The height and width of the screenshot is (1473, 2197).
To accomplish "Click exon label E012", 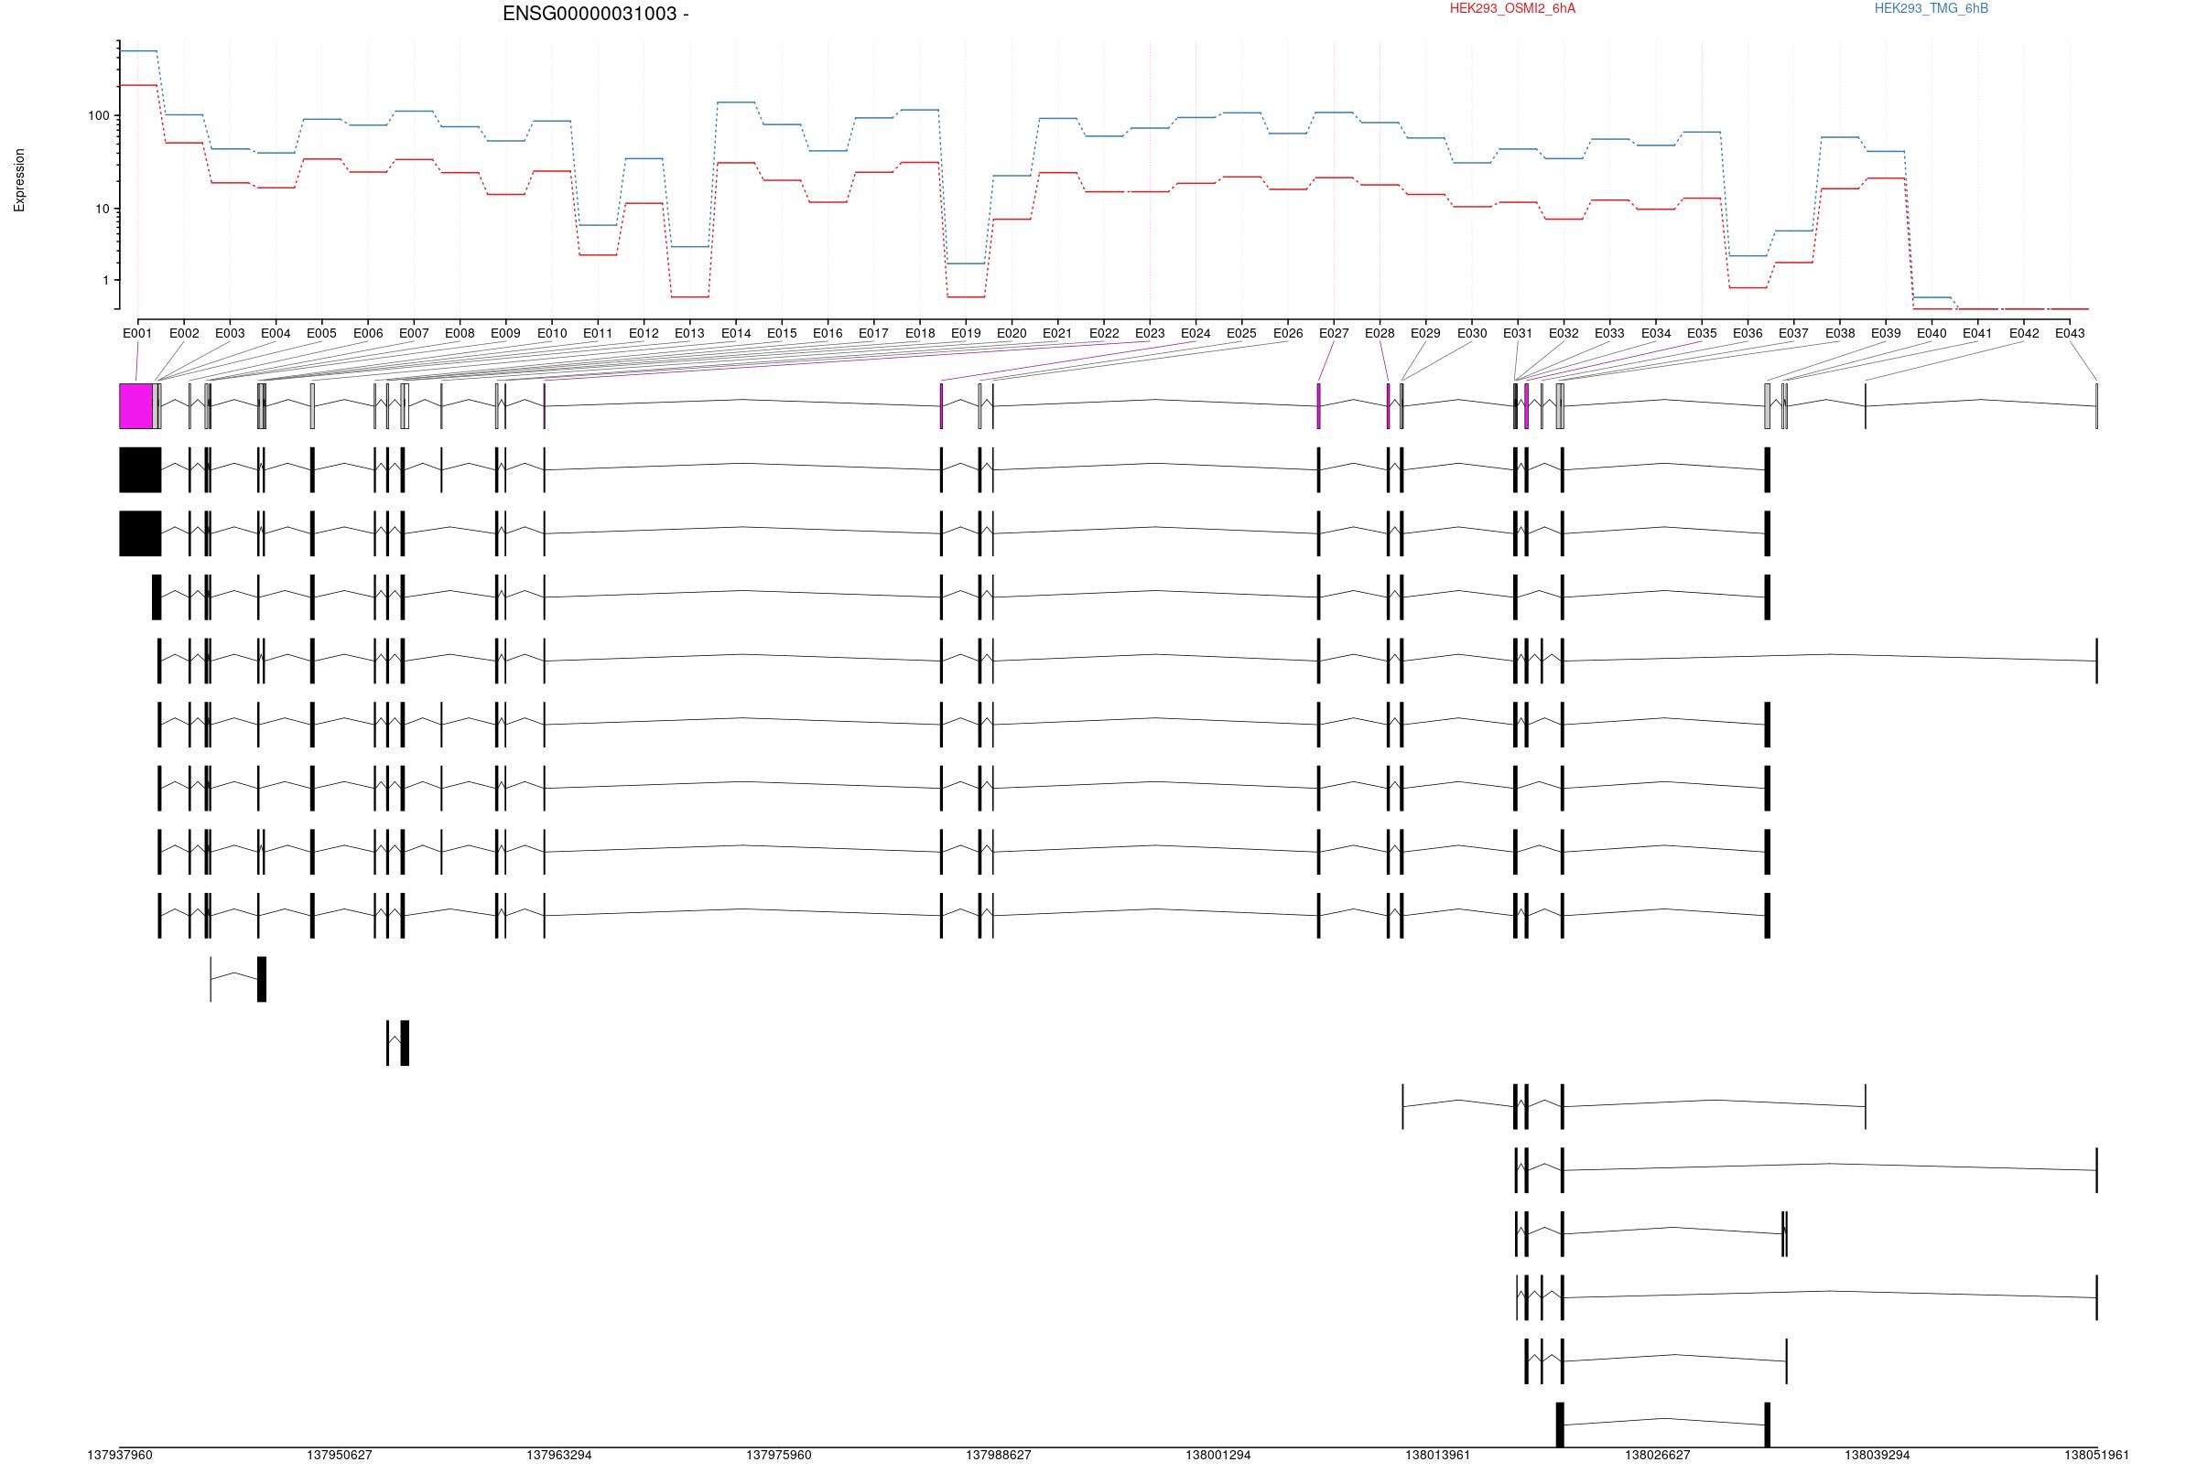I will click(644, 334).
